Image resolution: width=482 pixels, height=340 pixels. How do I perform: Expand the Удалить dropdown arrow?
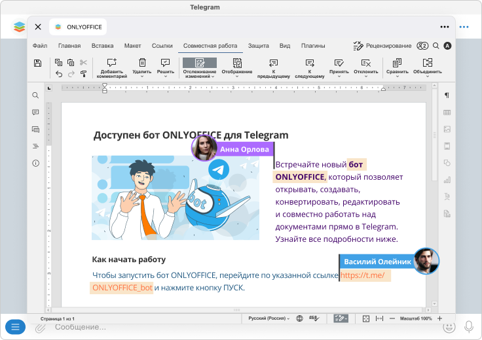(x=142, y=76)
